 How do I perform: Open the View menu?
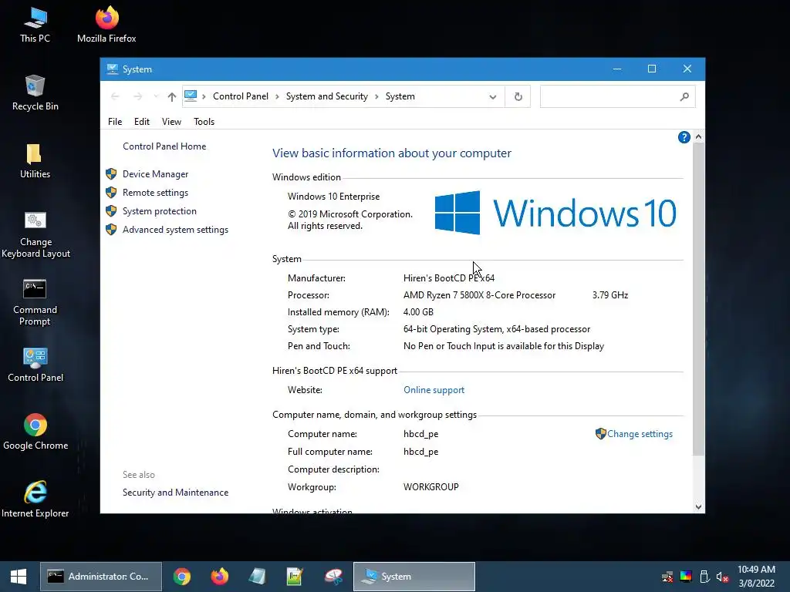(x=171, y=122)
